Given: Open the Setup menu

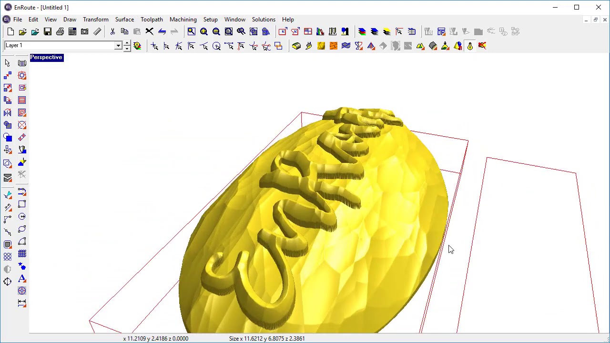Looking at the screenshot, I should coord(210,20).
